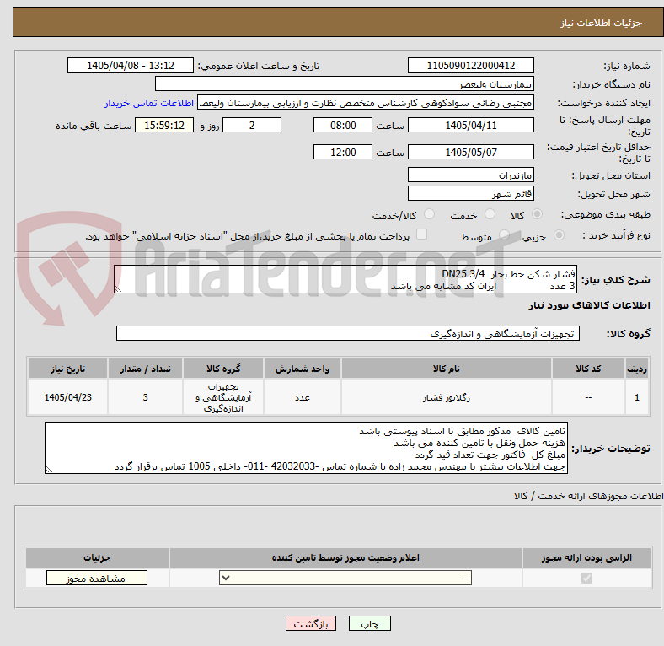Click the deadline time field 08:00

click(343, 126)
